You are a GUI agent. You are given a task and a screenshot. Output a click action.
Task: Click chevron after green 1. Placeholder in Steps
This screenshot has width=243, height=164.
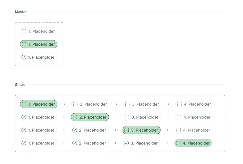(x=64, y=104)
